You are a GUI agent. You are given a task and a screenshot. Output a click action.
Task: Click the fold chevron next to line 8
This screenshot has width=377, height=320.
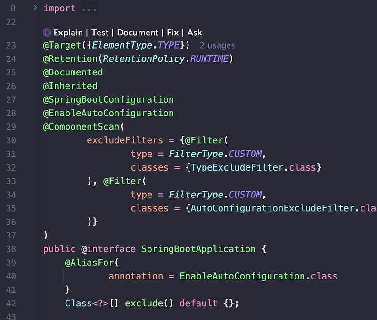(x=35, y=8)
